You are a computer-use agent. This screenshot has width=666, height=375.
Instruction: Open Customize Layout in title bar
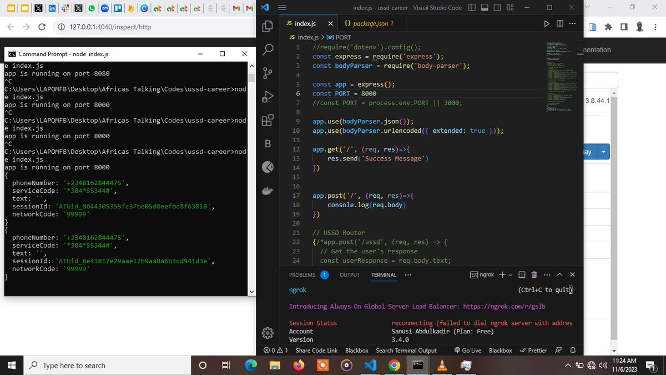pyautogui.click(x=510, y=8)
